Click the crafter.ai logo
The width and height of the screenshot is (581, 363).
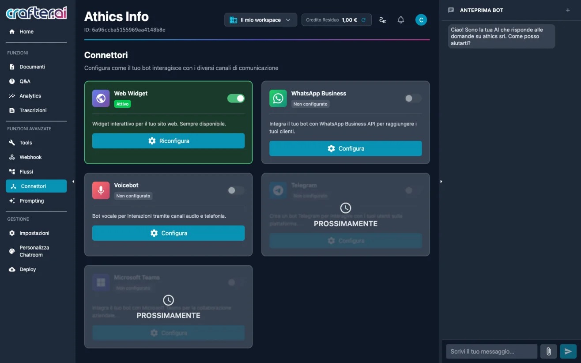[36, 13]
